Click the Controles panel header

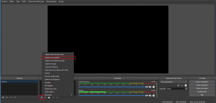(x=202, y=78)
